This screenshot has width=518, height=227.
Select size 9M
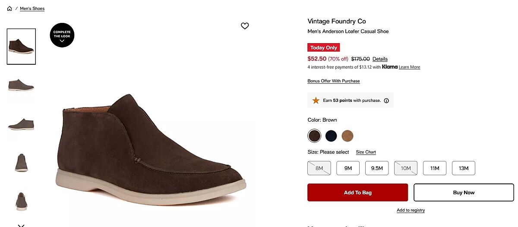point(348,168)
